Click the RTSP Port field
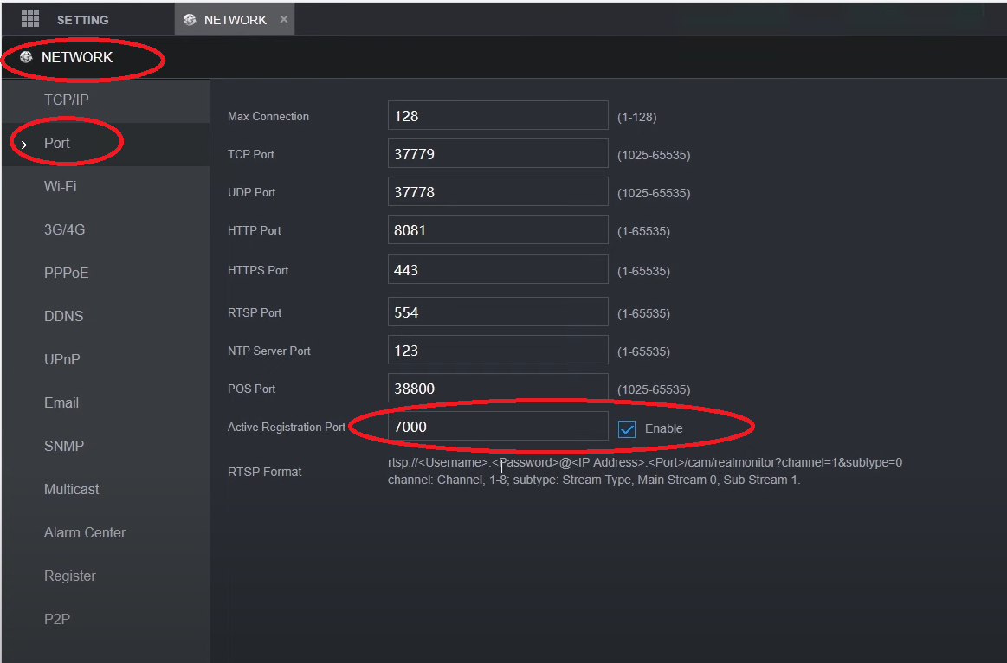Screen dimensions: 1007x663 coord(498,312)
